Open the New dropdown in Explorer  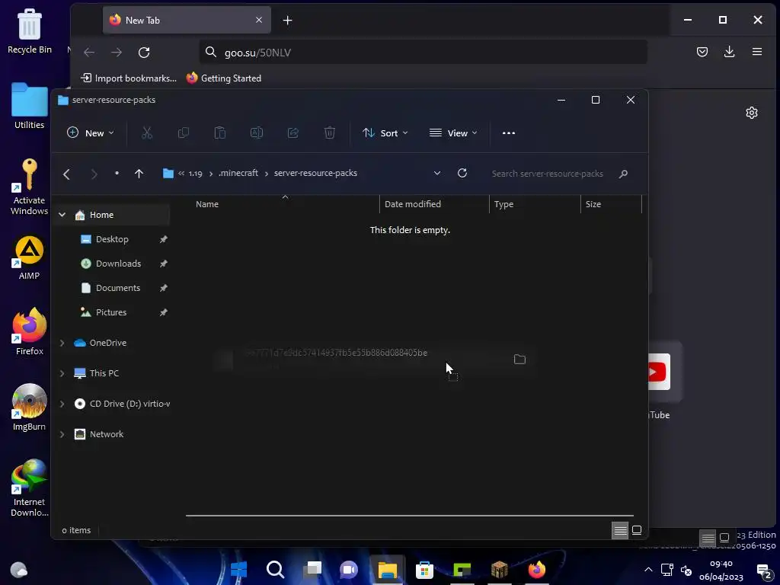click(x=91, y=133)
